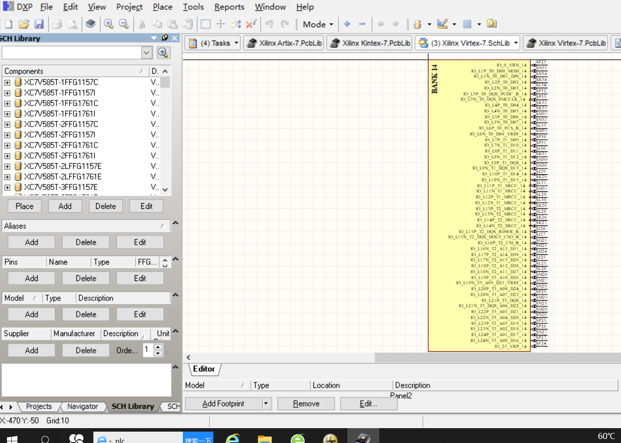Click the Add Footprint button
621x443 pixels.
click(223, 404)
